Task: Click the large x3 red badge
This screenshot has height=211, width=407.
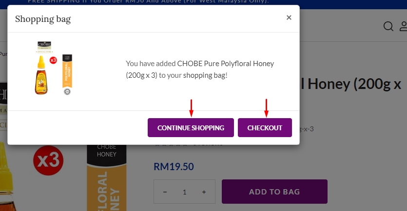Action: click(x=48, y=160)
